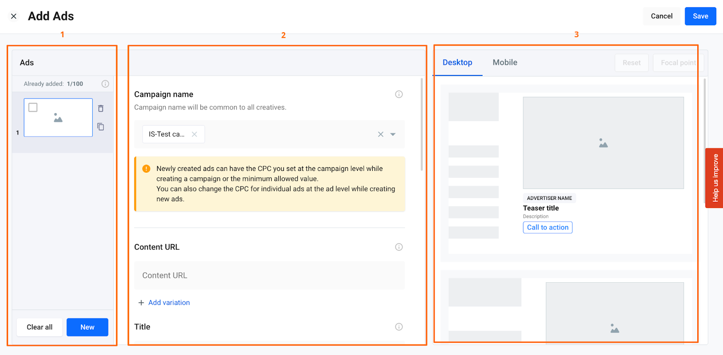Remove the IS-Test campaign chip
This screenshot has width=723, height=355.
click(x=194, y=134)
